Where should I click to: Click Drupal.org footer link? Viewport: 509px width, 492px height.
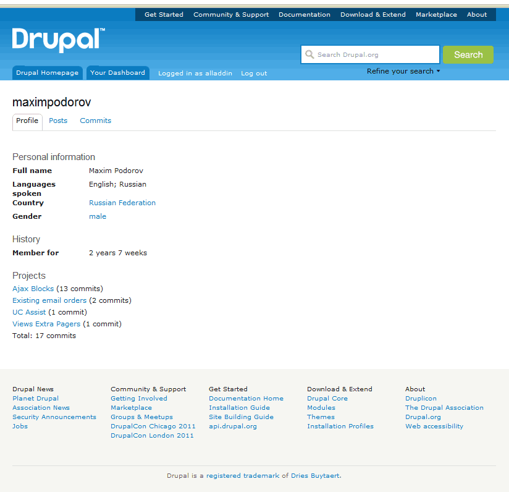coord(423,417)
